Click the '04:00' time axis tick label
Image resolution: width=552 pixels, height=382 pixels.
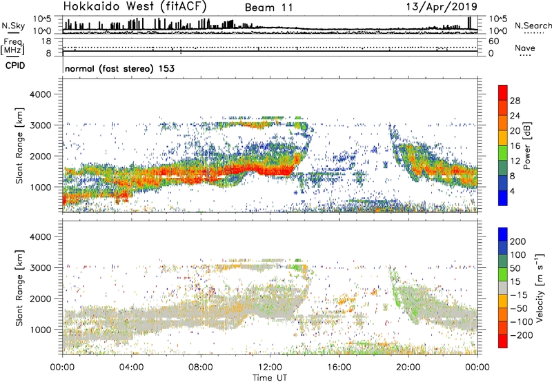132,368
